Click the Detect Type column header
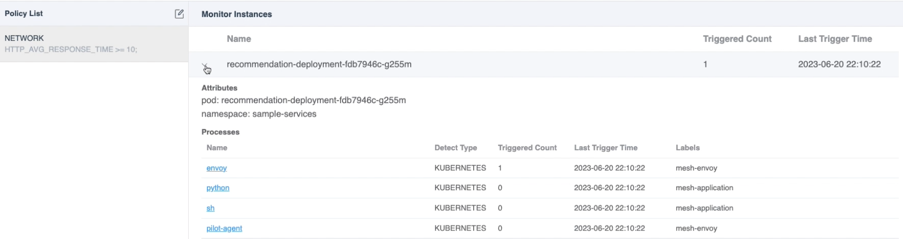Image resolution: width=903 pixels, height=239 pixels. pos(455,148)
